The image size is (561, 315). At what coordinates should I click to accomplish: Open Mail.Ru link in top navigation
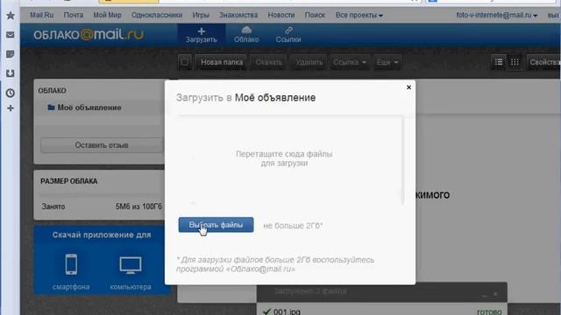[x=41, y=15]
